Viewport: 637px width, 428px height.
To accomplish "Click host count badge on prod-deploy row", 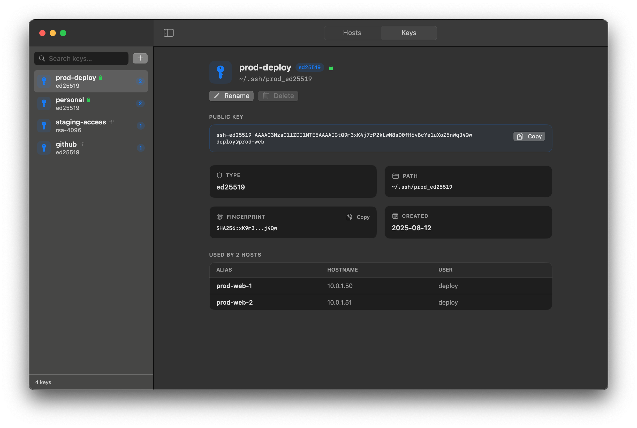I will tap(140, 81).
